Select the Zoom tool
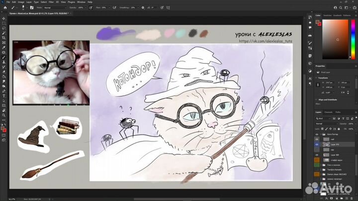The width and height of the screenshot is (358, 201). point(3,115)
